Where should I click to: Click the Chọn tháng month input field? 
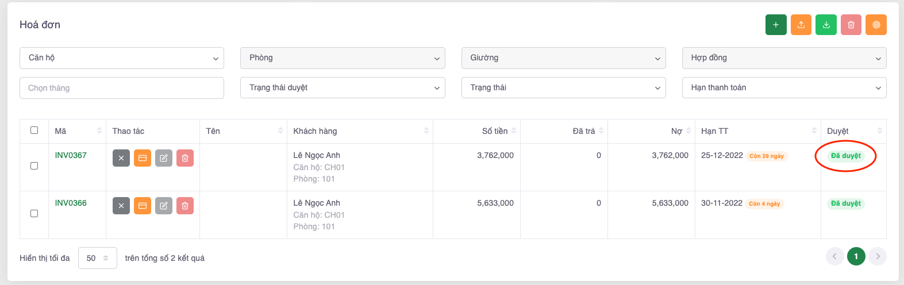pyautogui.click(x=122, y=88)
